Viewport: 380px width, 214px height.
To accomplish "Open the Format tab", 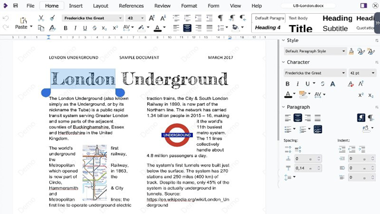I will tap(189, 6).
